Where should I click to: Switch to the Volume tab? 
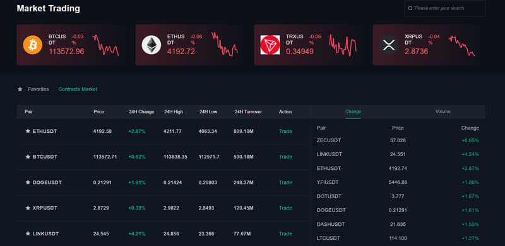(443, 111)
